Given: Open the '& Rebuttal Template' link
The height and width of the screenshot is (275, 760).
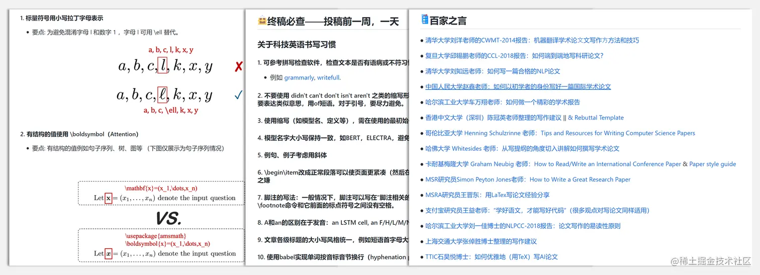Looking at the screenshot, I should point(596,118).
